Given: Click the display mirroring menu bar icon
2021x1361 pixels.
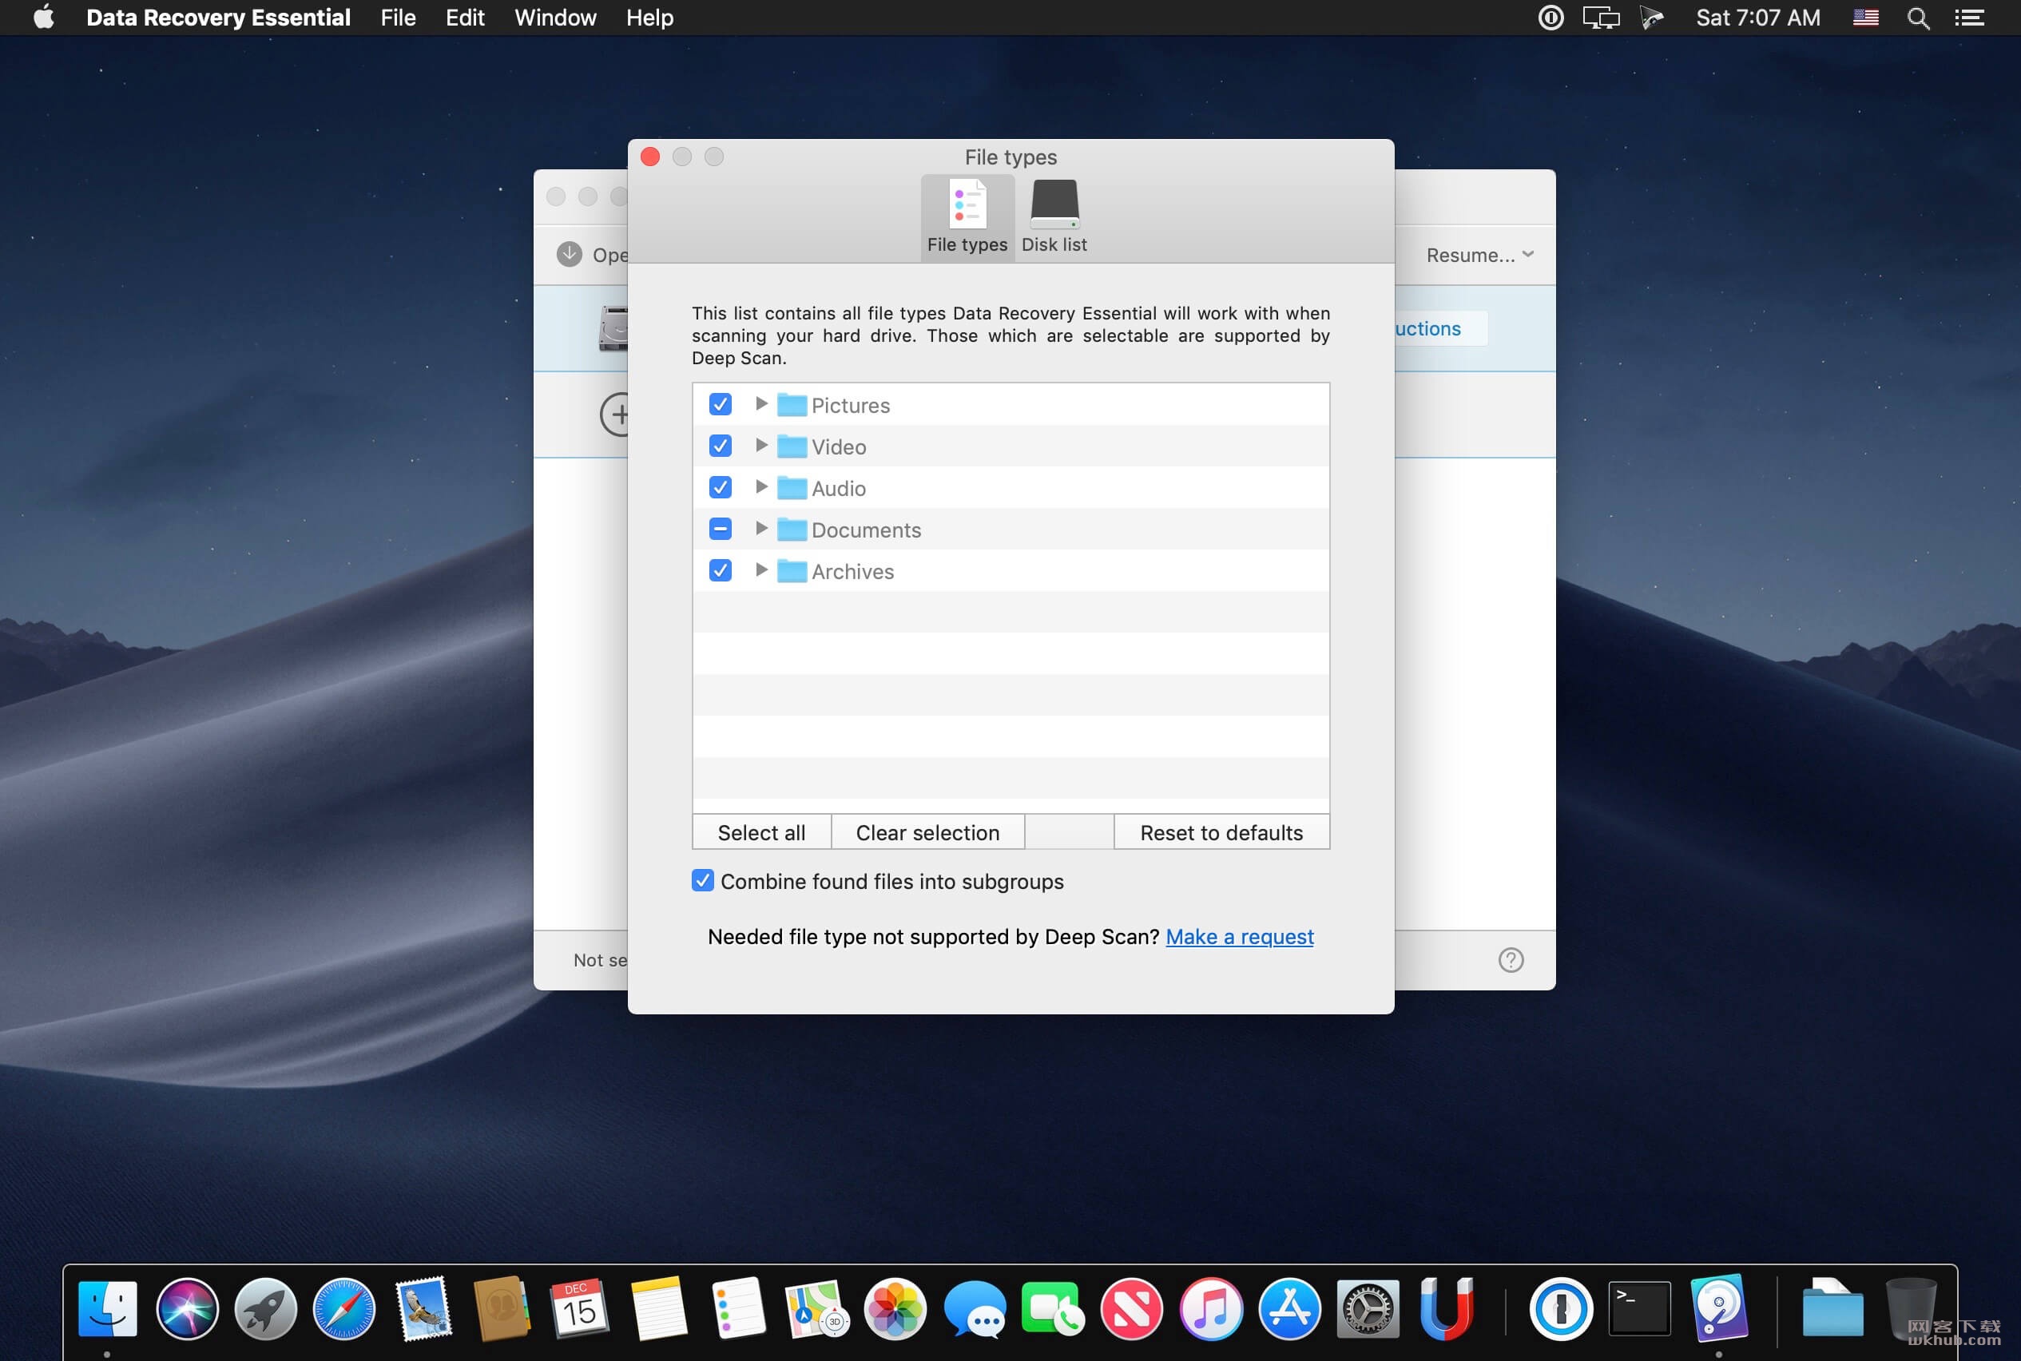Looking at the screenshot, I should coord(1601,18).
